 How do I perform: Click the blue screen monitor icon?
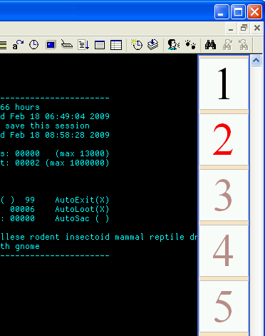pos(51,45)
